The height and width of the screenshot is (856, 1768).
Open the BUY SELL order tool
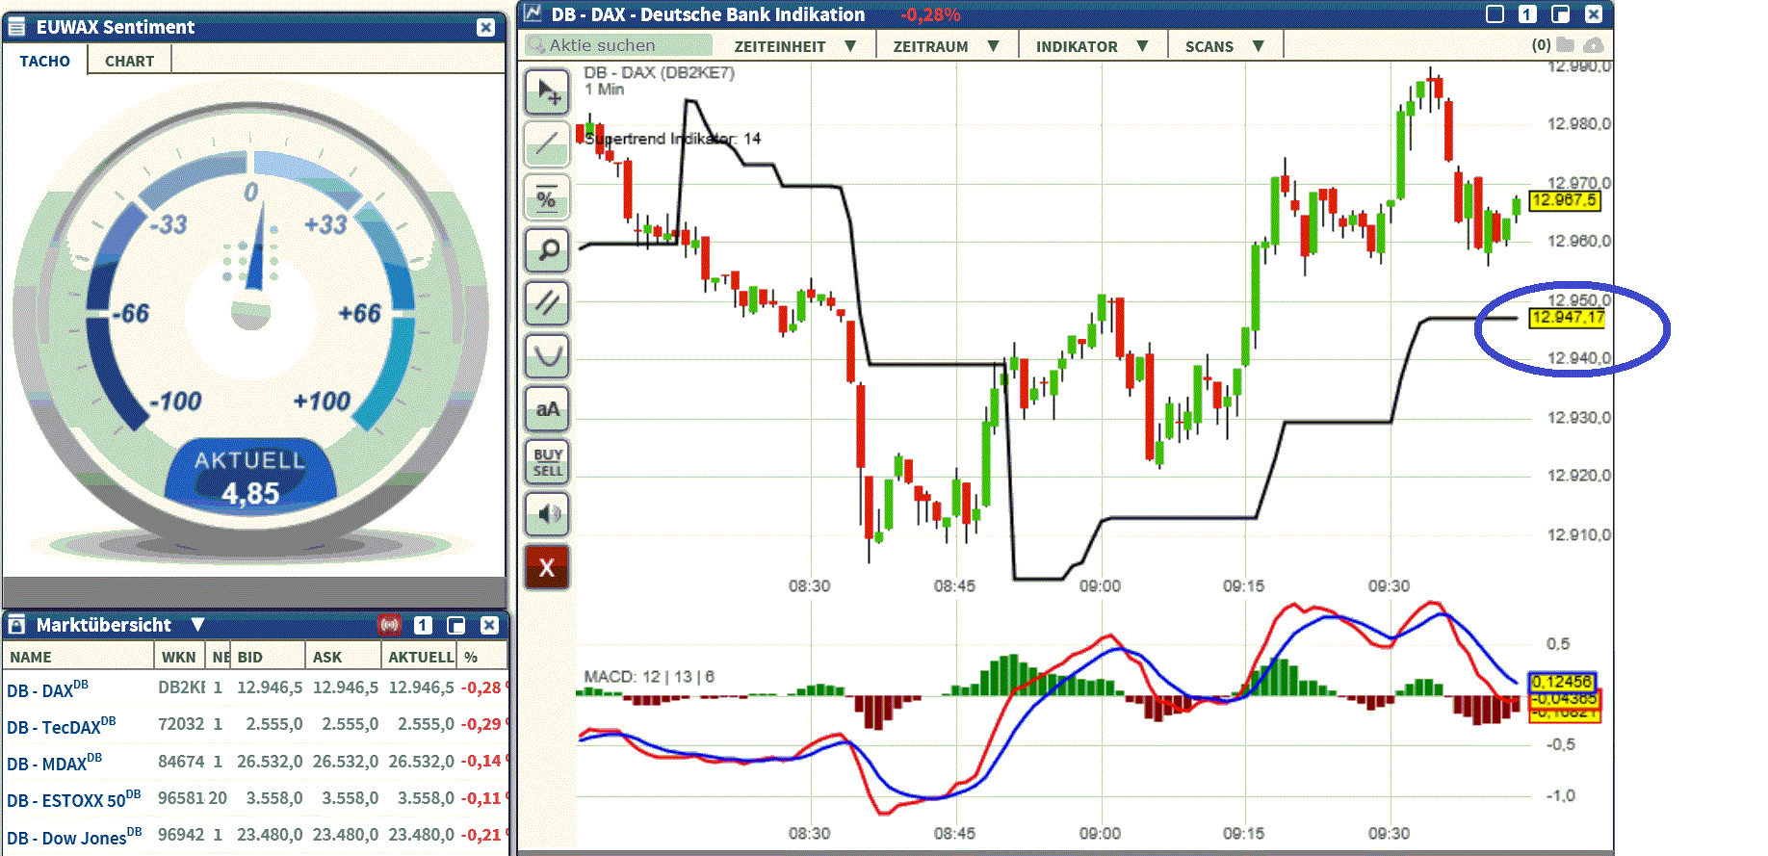point(547,461)
